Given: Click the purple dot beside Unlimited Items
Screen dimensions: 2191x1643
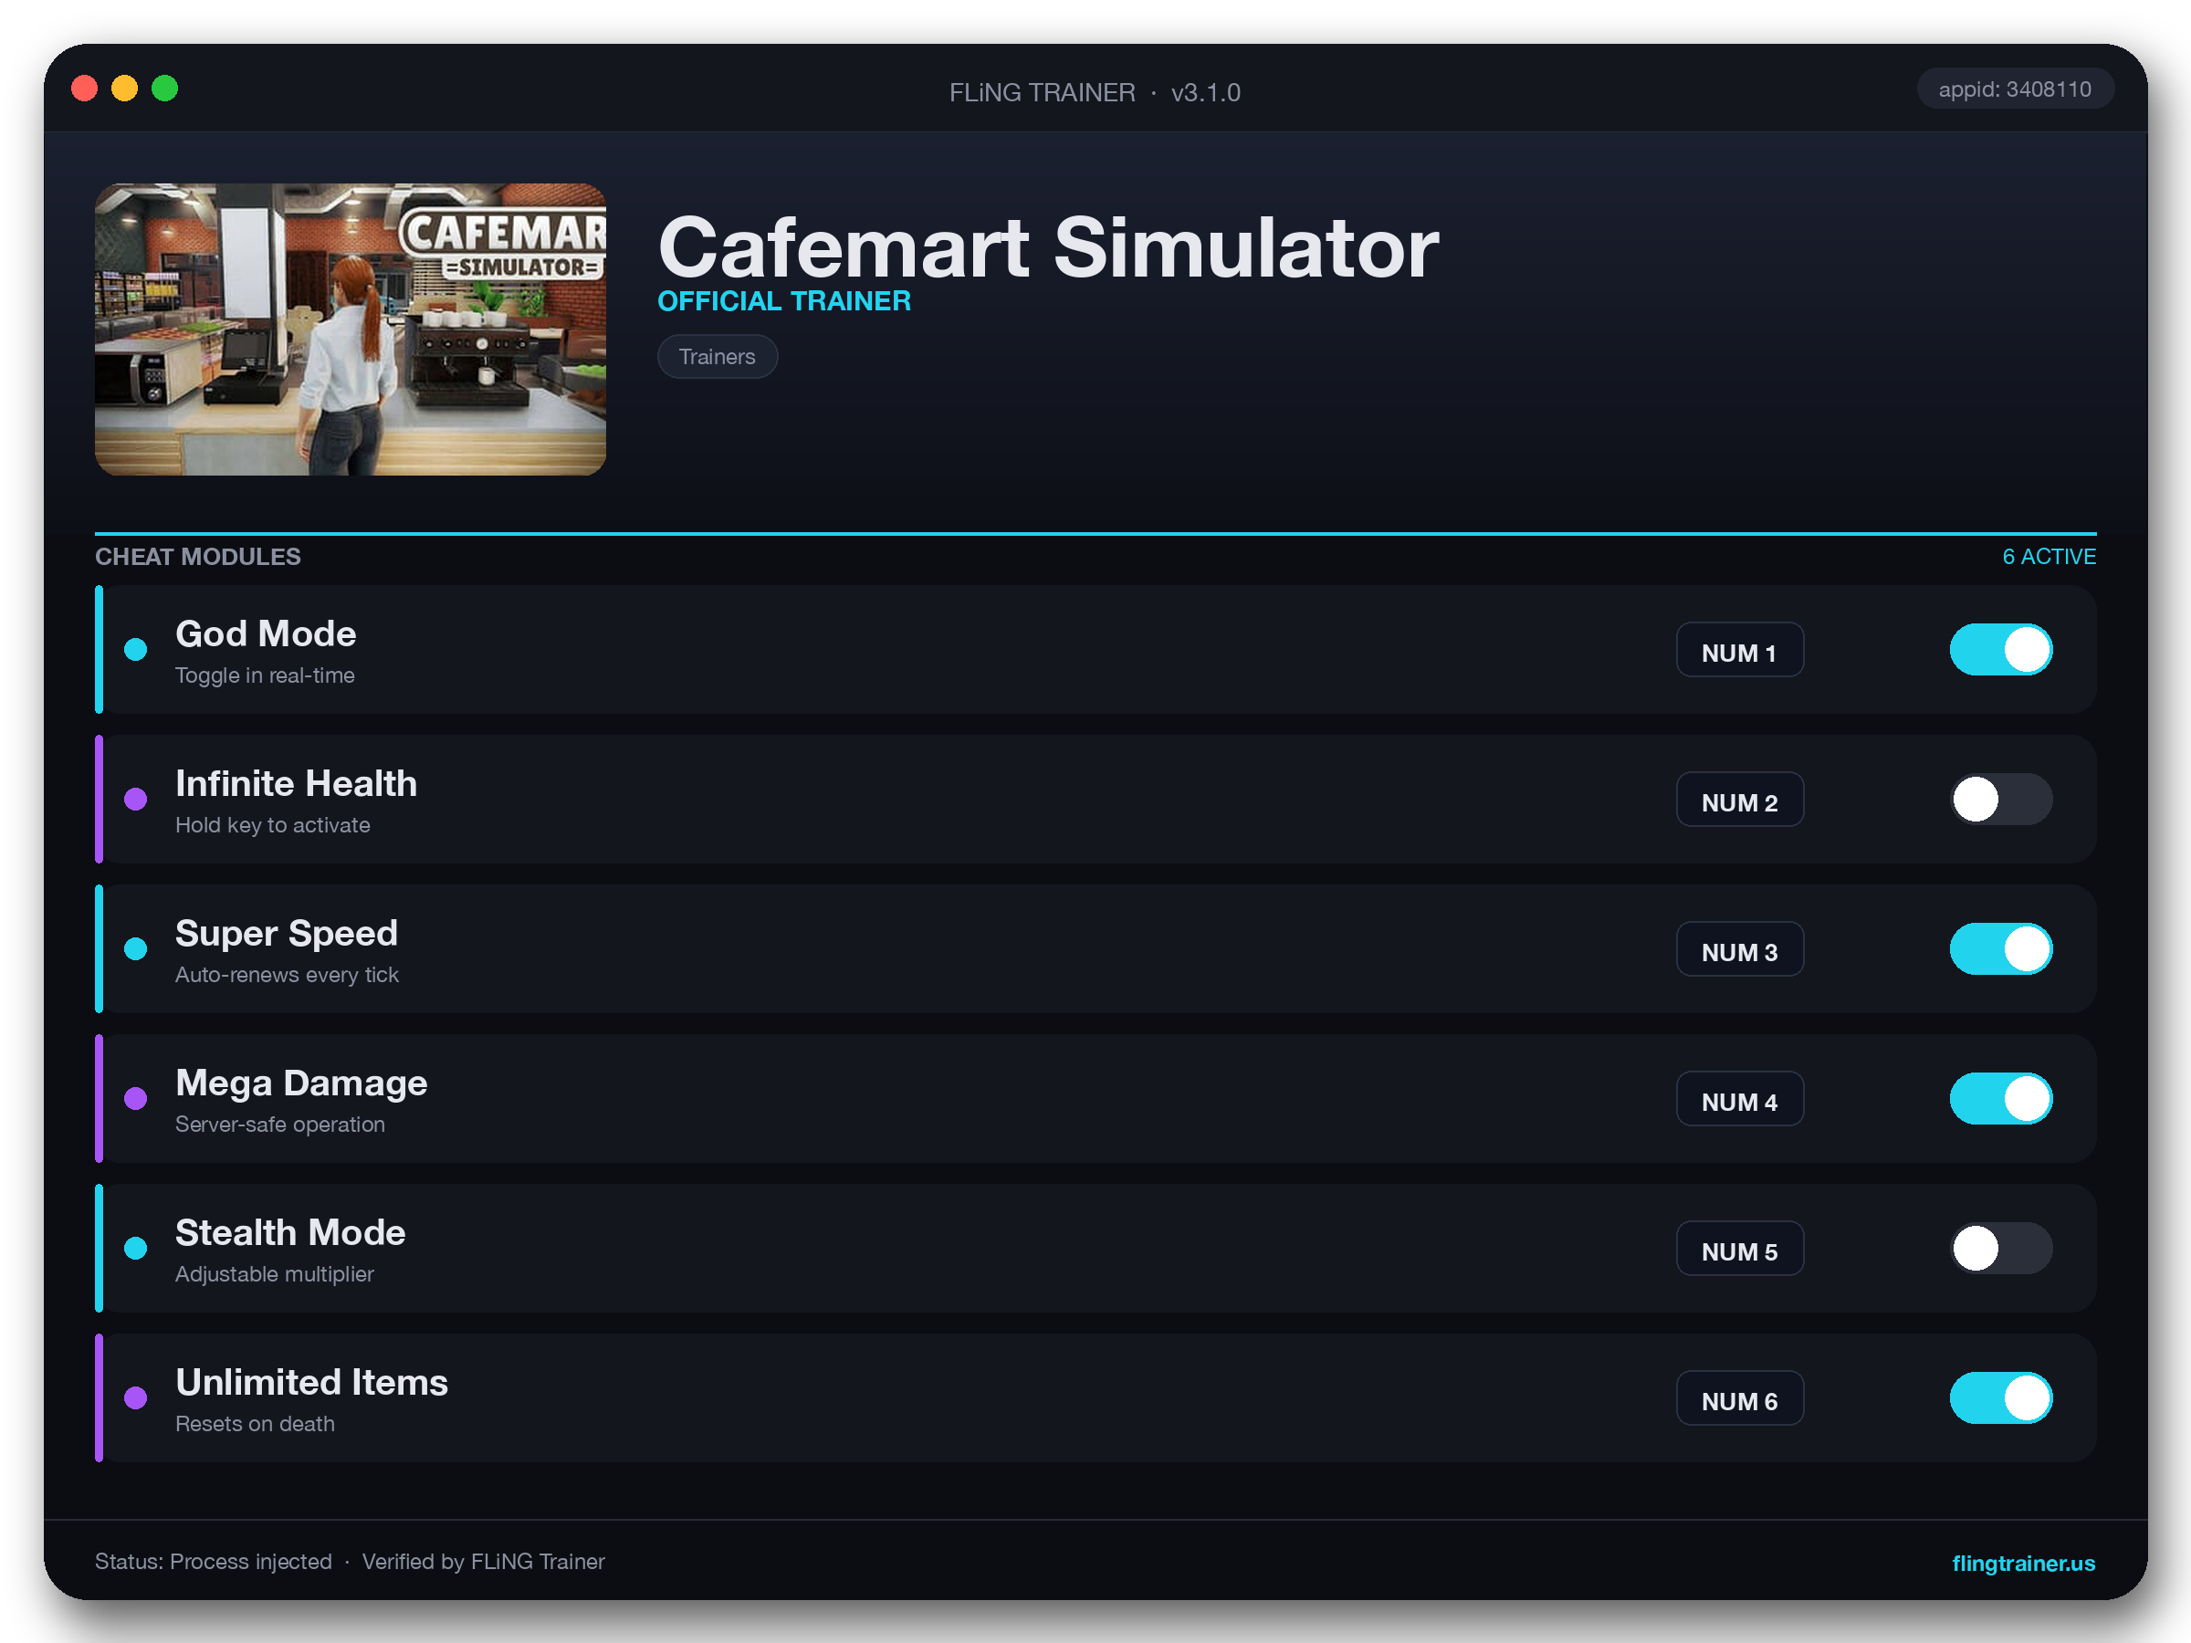Looking at the screenshot, I should (136, 1397).
